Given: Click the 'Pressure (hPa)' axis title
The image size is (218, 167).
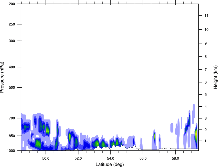Looking at the screenshot, I should [x=2, y=77].
